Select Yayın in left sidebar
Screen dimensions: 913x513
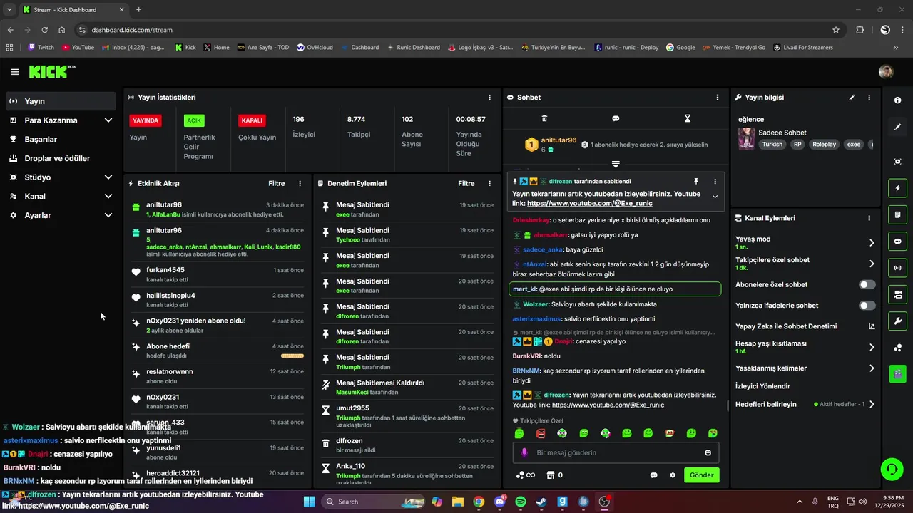(x=61, y=101)
